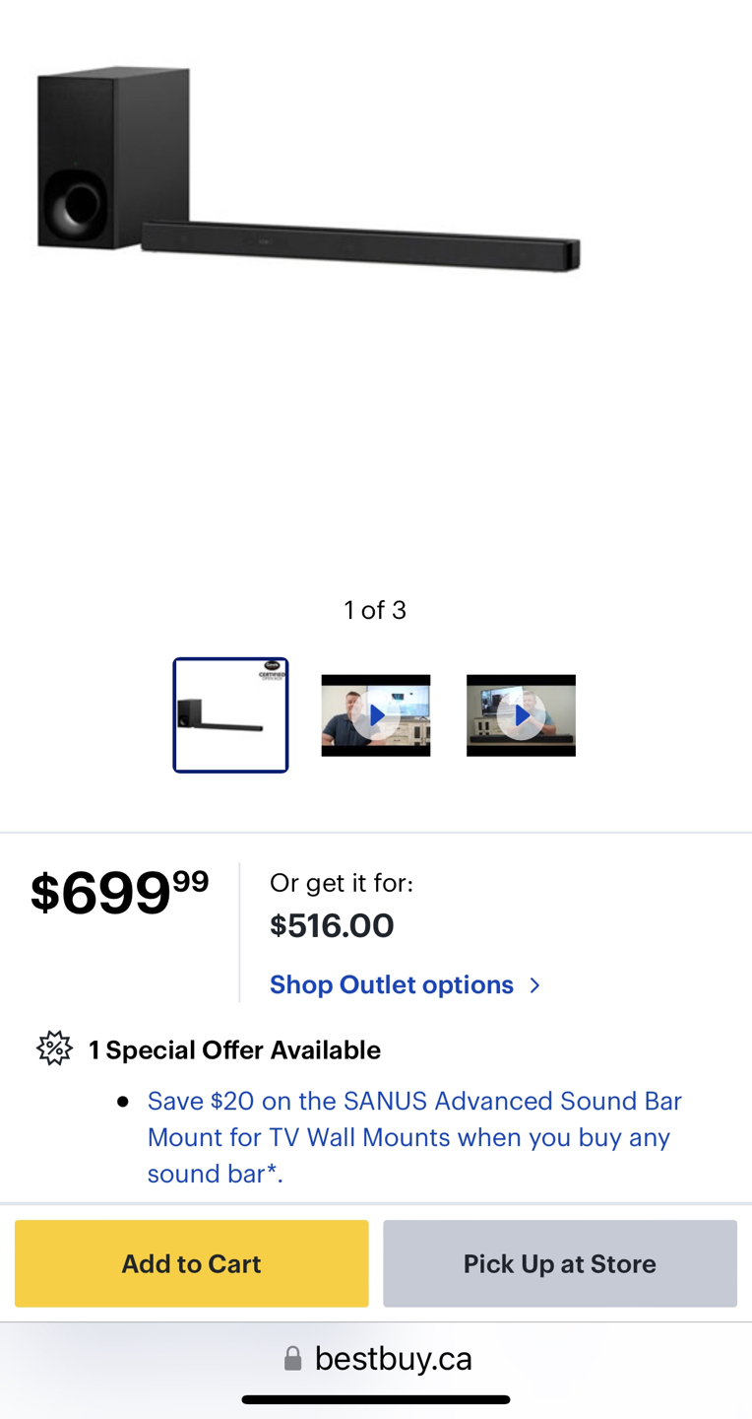Tap the special offer badge icon
The width and height of the screenshot is (752, 1419).
[x=54, y=1048]
